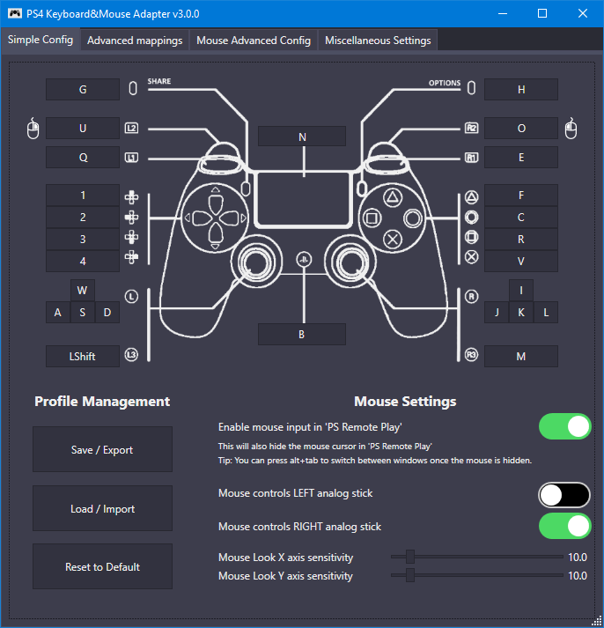Screen dimensions: 604x628
Task: Select the Q key field for L1
Action: pyautogui.click(x=83, y=158)
